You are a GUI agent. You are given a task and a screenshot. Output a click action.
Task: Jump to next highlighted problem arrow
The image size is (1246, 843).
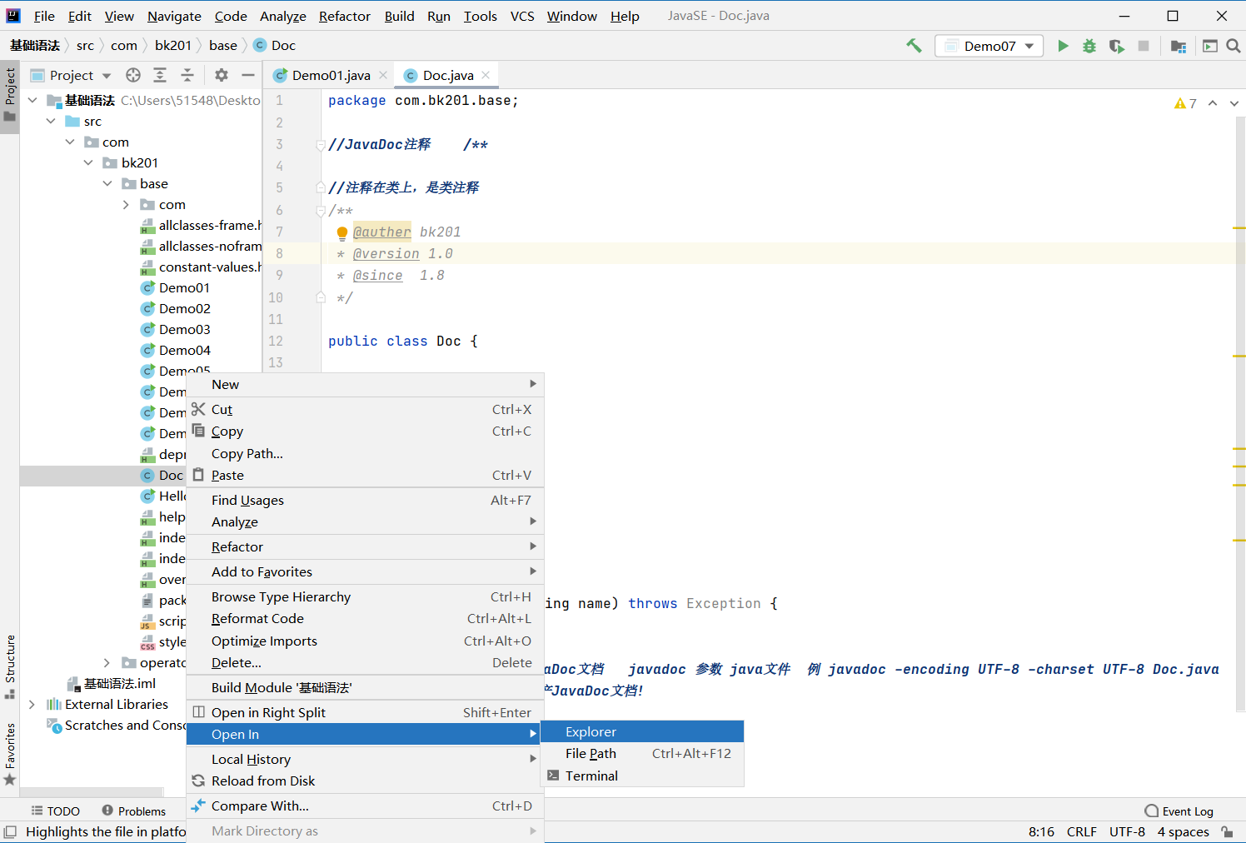(1234, 103)
